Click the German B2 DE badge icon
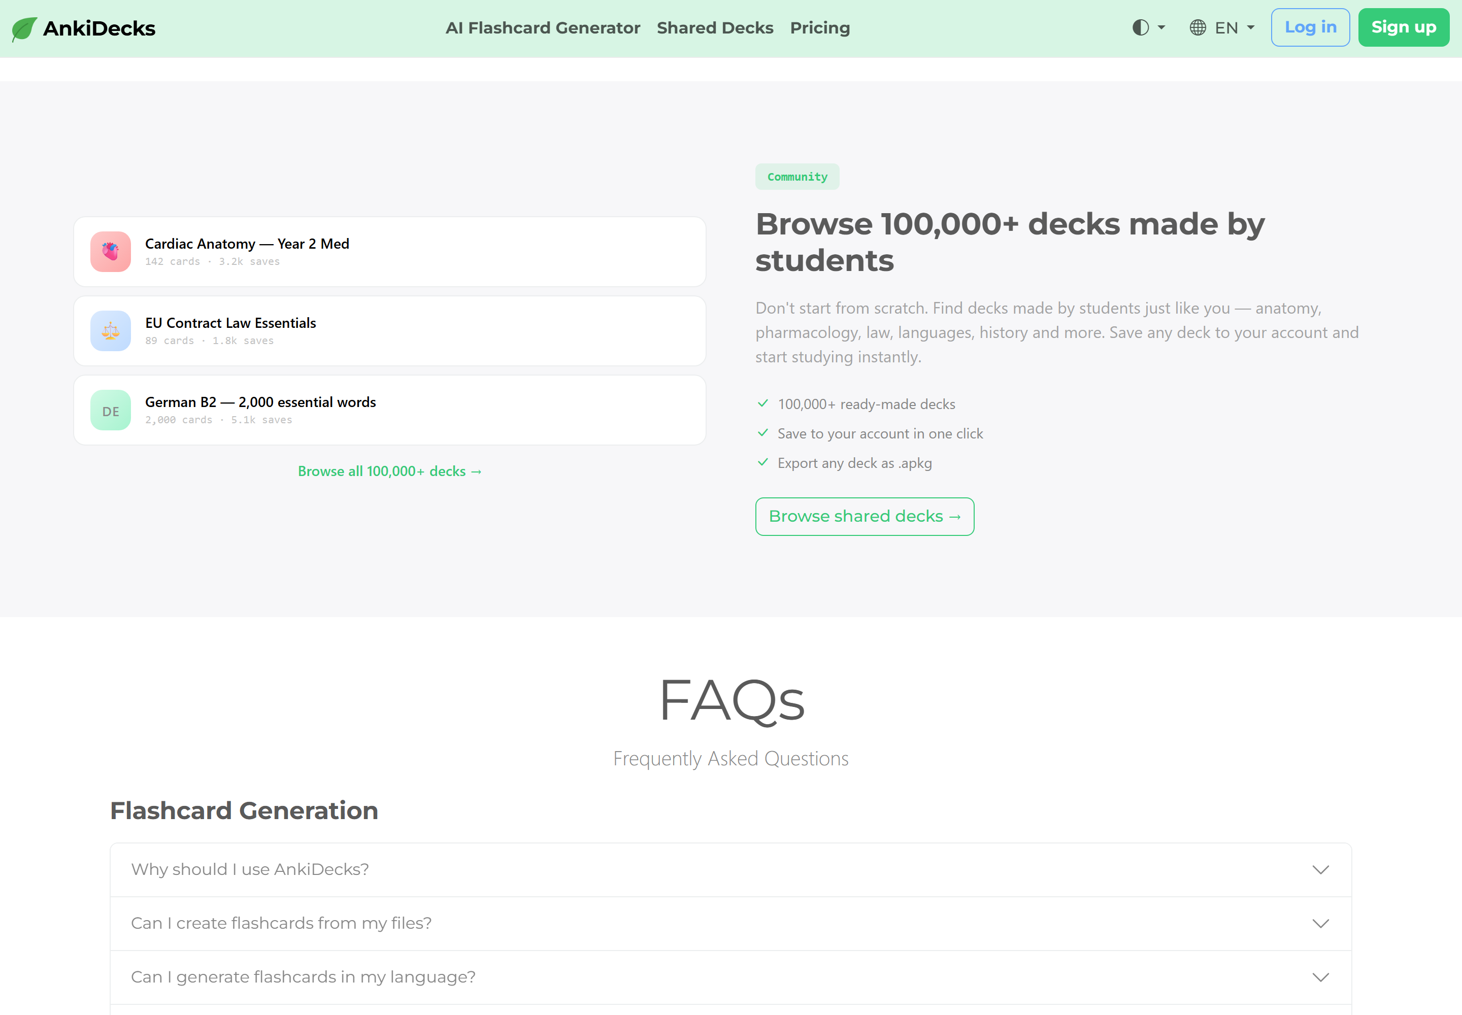The width and height of the screenshot is (1462, 1015). [111, 410]
